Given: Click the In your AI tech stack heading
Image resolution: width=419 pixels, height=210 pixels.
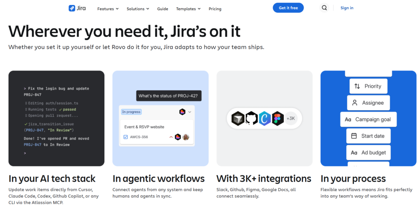Looking at the screenshot, I should tap(52, 179).
